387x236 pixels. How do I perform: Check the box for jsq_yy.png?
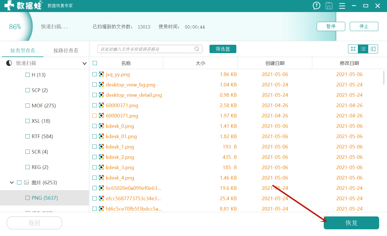point(95,74)
